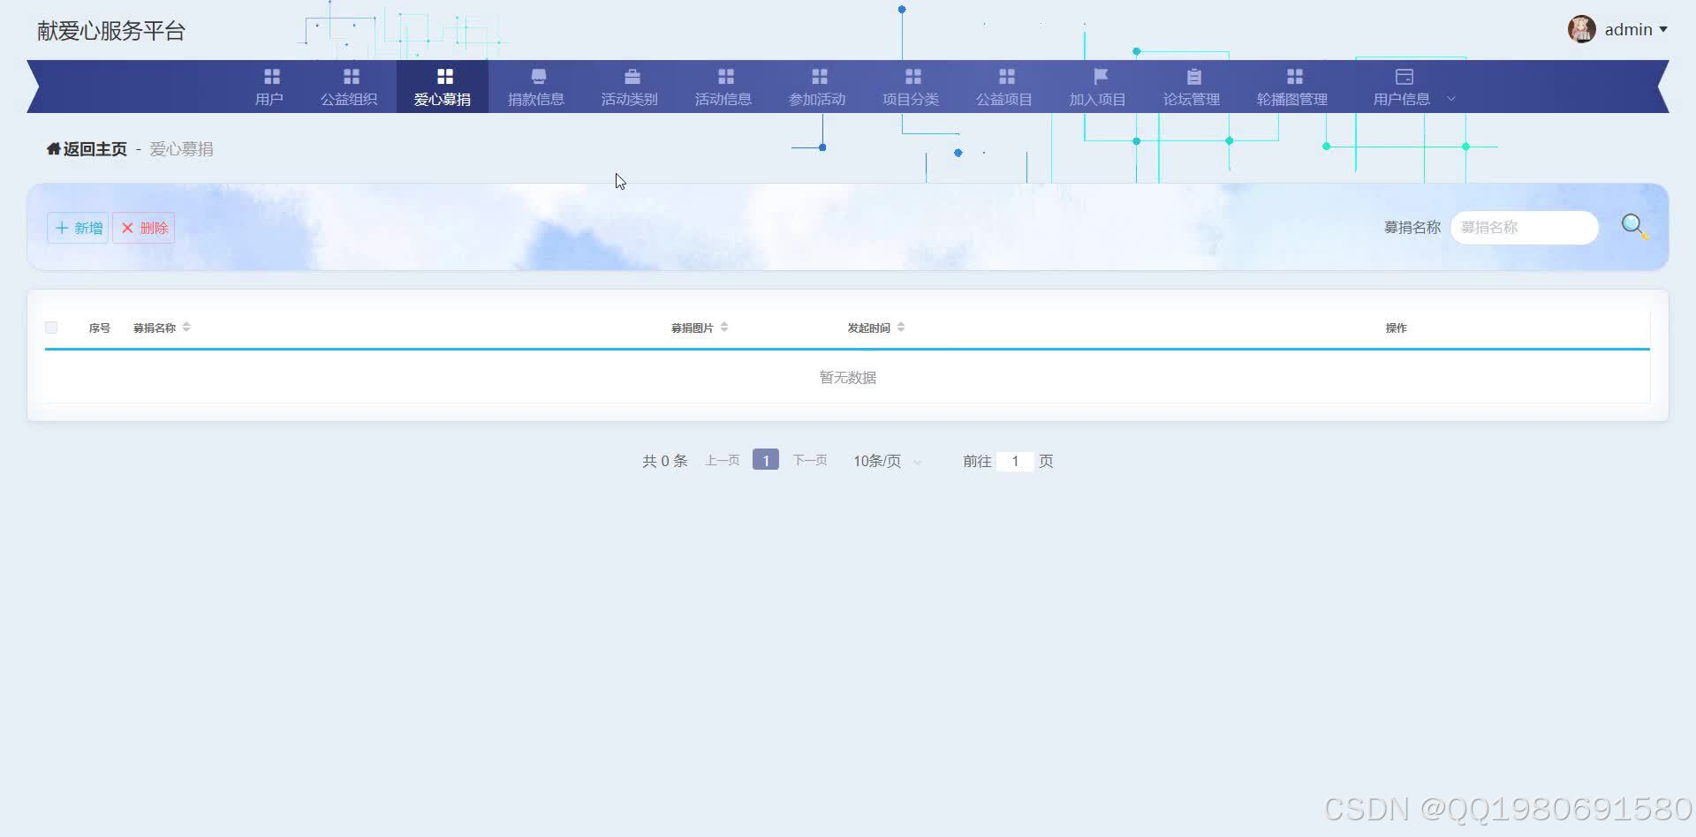The height and width of the screenshot is (837, 1696).
Task: Click the 募捐名称 search input field
Action: [1523, 227]
